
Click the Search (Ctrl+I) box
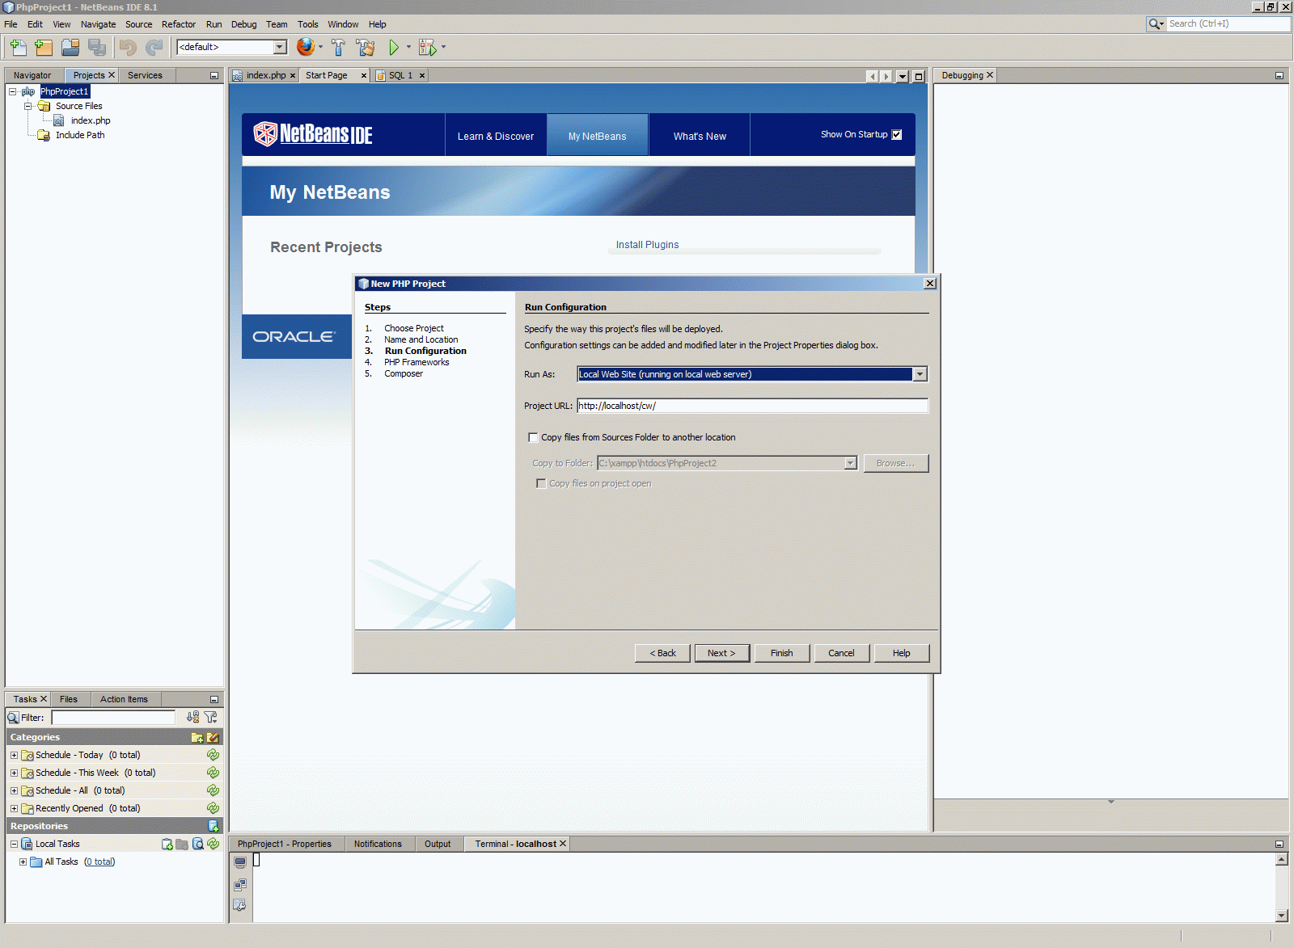tap(1228, 23)
